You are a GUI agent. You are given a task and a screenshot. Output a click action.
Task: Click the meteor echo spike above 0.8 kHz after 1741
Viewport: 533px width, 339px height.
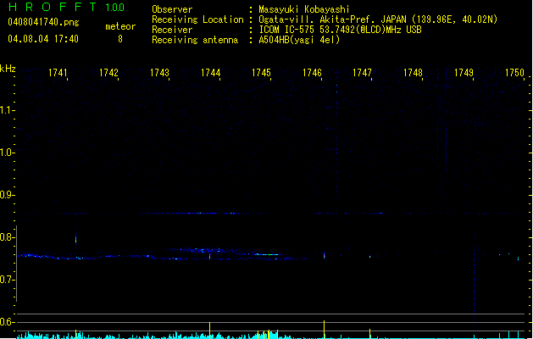click(x=75, y=239)
